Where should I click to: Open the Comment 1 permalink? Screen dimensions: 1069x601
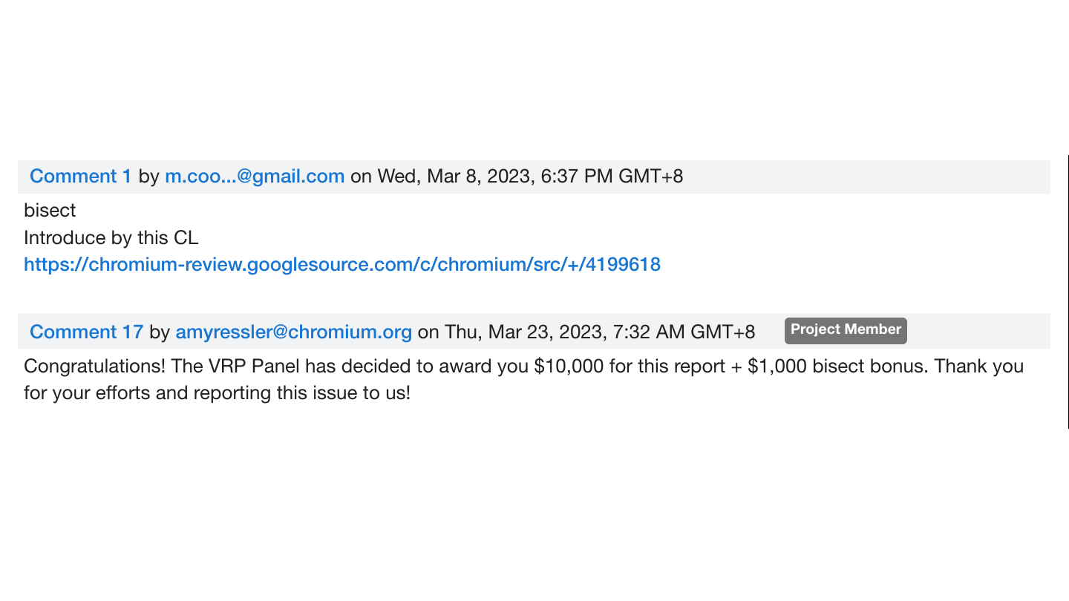click(80, 177)
